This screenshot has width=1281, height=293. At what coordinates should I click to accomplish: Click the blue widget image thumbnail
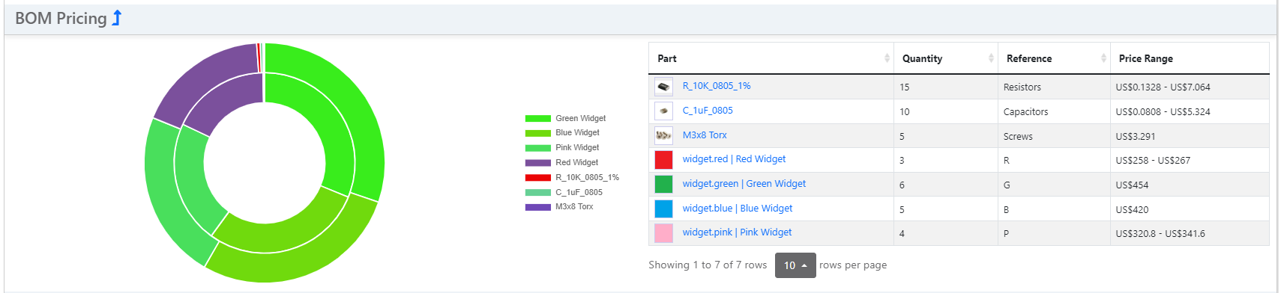tap(663, 209)
